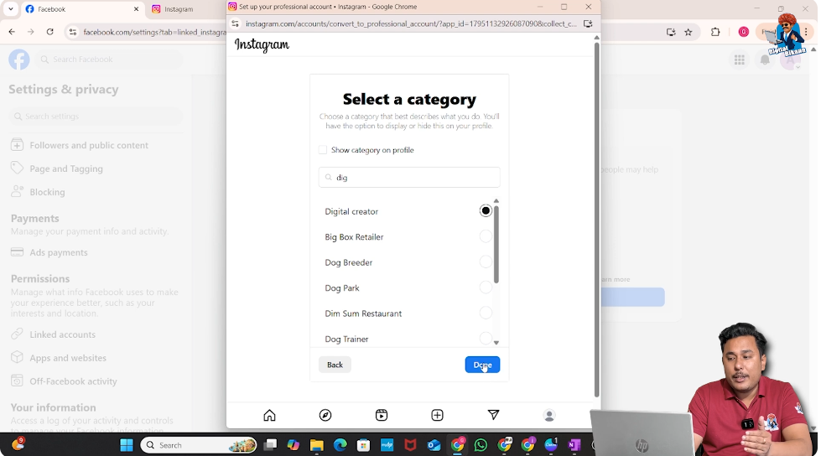Bookmark the page with the star icon

pos(688,32)
